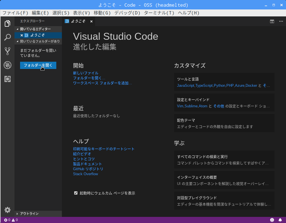Click the フォルダーを開く button in sidebar

click(38, 65)
